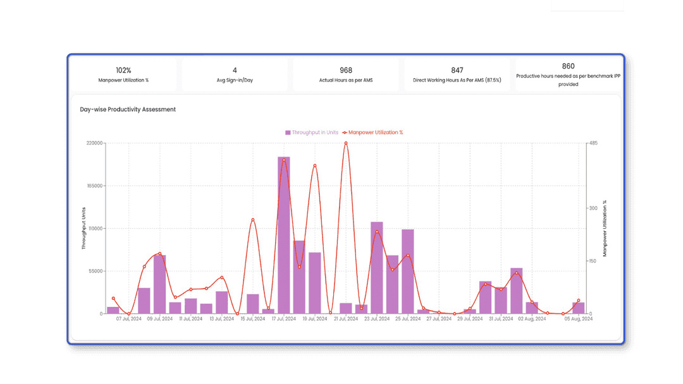Click the throughput bar for 23 Jul

coord(377,268)
